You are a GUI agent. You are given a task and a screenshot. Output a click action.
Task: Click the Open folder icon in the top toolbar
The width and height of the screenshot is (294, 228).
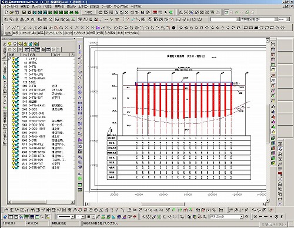[x=11, y=12]
